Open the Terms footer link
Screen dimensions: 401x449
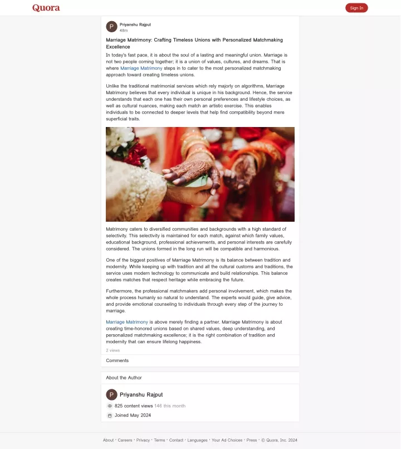click(x=159, y=440)
